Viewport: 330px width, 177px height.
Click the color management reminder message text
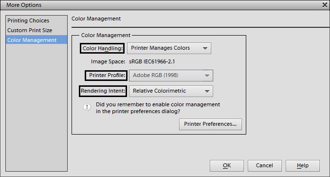158,108
